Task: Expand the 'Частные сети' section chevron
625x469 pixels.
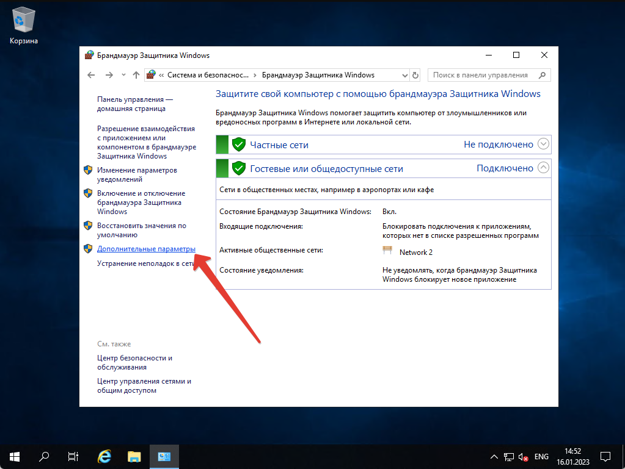Action: tap(543, 144)
